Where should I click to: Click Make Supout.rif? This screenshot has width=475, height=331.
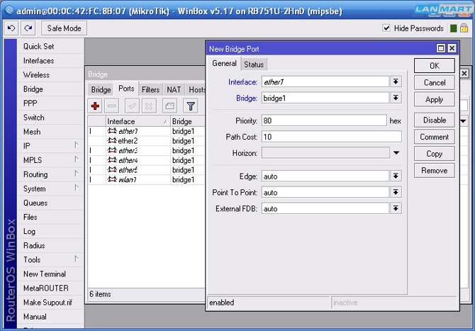coord(50,302)
